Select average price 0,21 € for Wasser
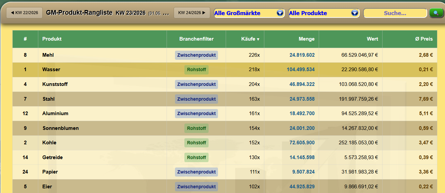445x193 pixels. 426,69
